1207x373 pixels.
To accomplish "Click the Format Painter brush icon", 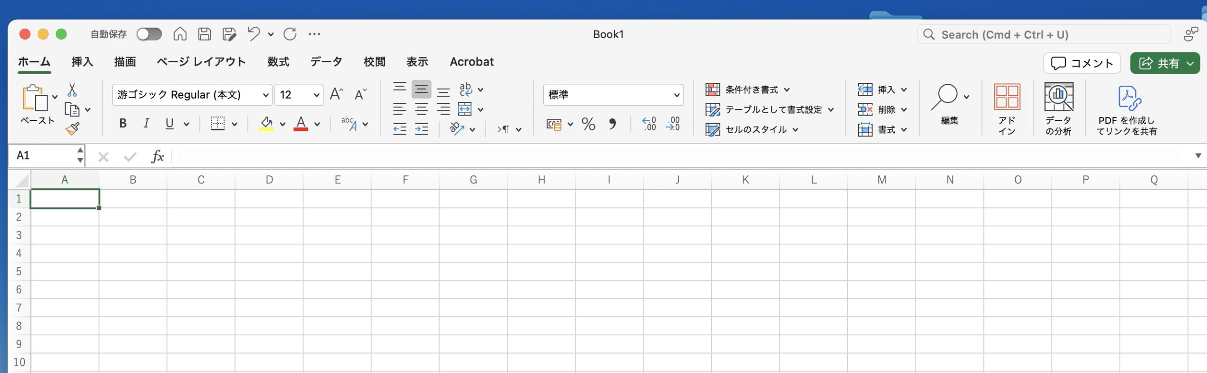I will (x=72, y=129).
